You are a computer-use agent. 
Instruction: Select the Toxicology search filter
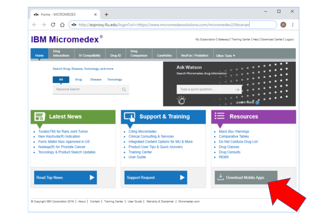pos(114,80)
